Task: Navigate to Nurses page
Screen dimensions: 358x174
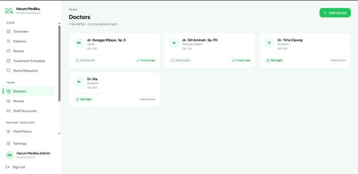Action: pos(29,101)
